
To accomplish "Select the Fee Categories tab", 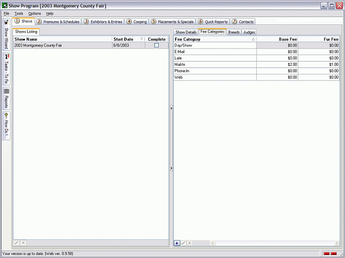I will [213, 31].
